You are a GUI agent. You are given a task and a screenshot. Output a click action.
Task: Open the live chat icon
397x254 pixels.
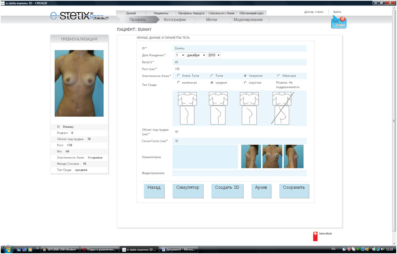coord(339,23)
